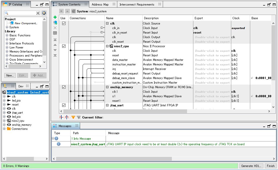Screen dimensions: 278x170
Task: Click the green plus add-component icon
Action: pyautogui.click(x=55, y=17)
